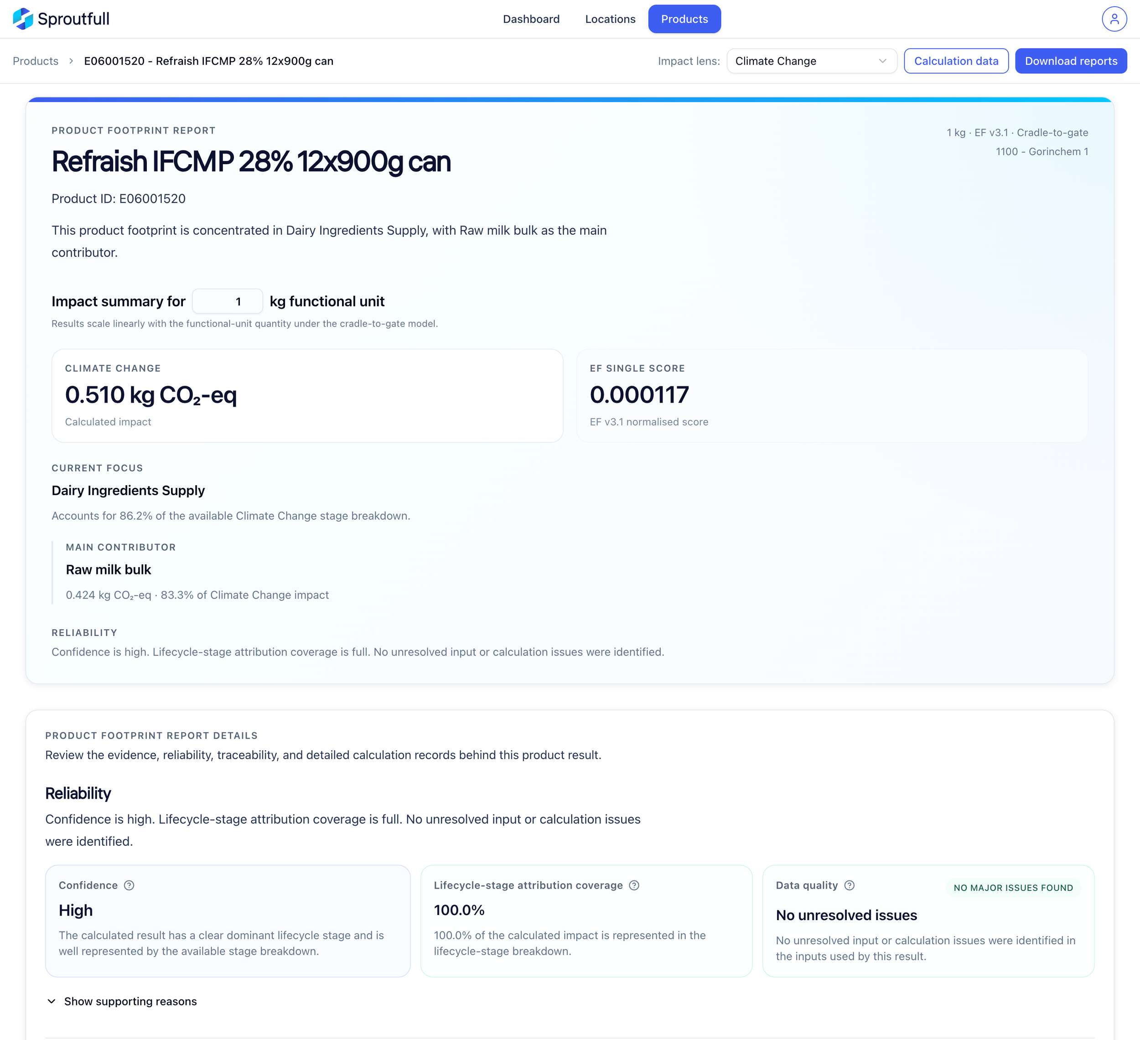This screenshot has width=1140, height=1040.
Task: Click the EF Single Score 0.000117 card
Action: [832, 395]
